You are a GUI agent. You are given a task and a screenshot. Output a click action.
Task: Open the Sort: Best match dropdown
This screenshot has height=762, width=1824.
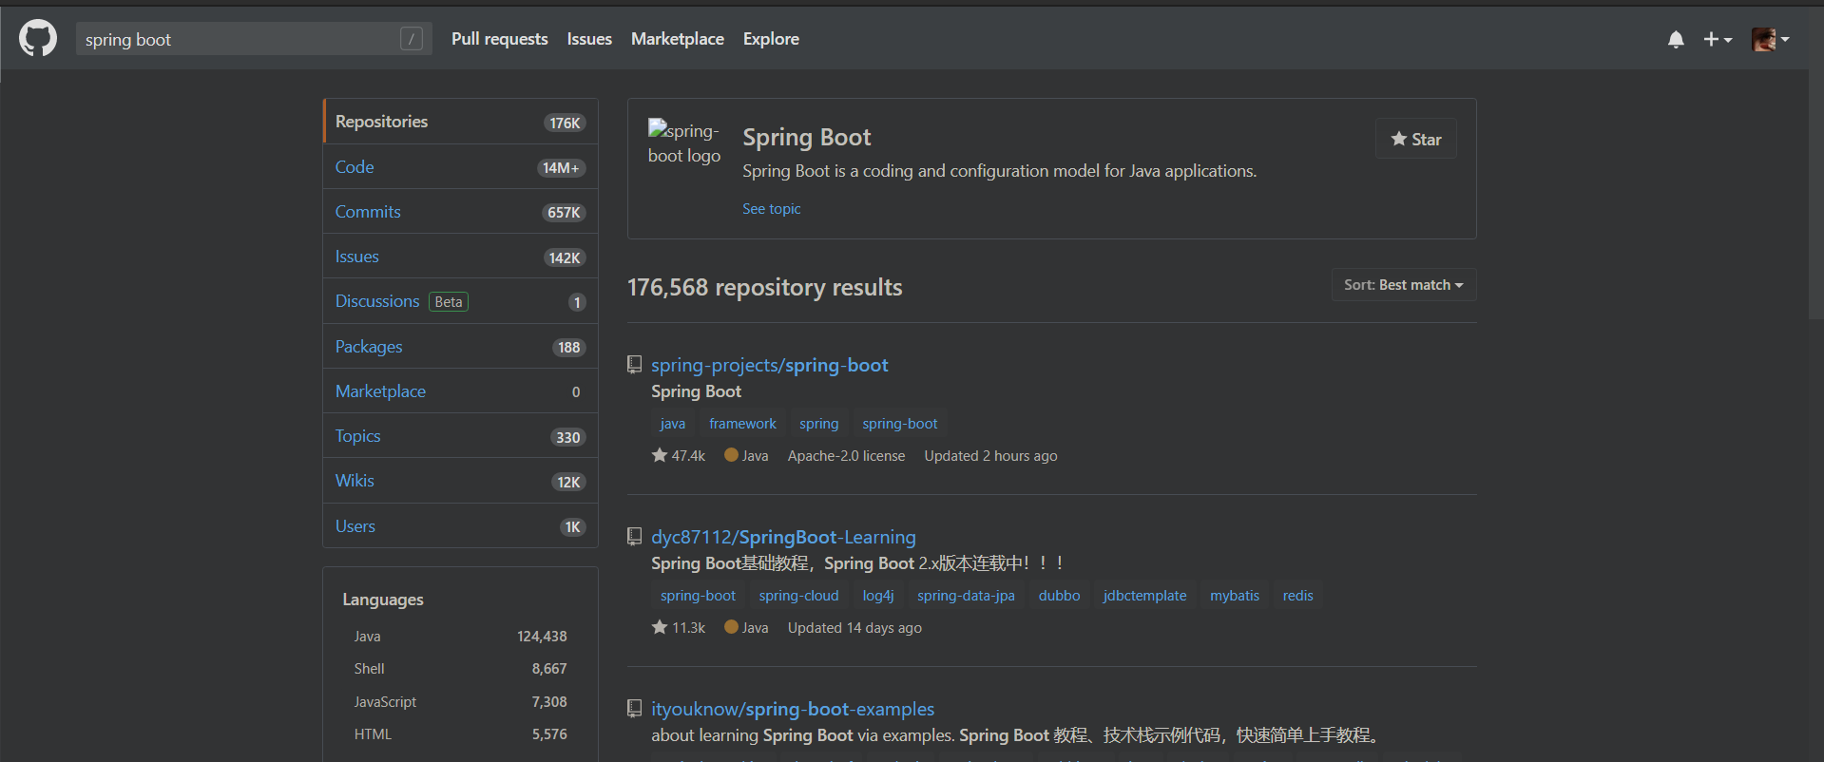coord(1404,285)
